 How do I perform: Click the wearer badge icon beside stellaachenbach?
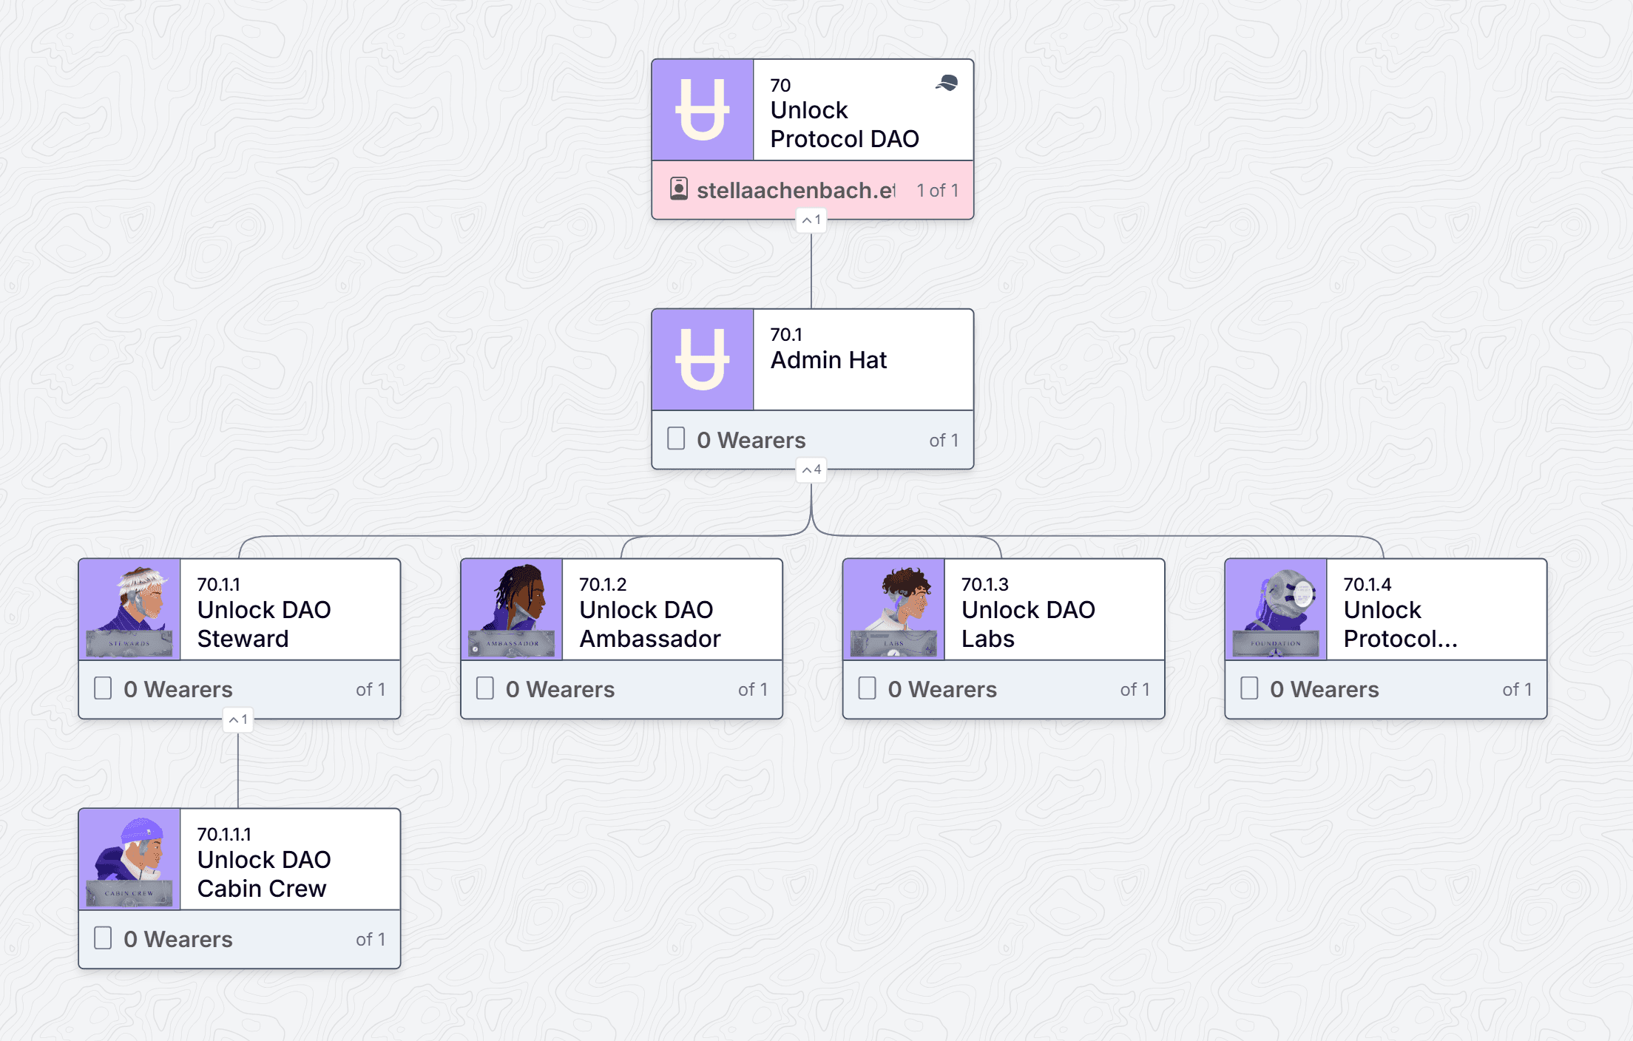click(x=678, y=189)
